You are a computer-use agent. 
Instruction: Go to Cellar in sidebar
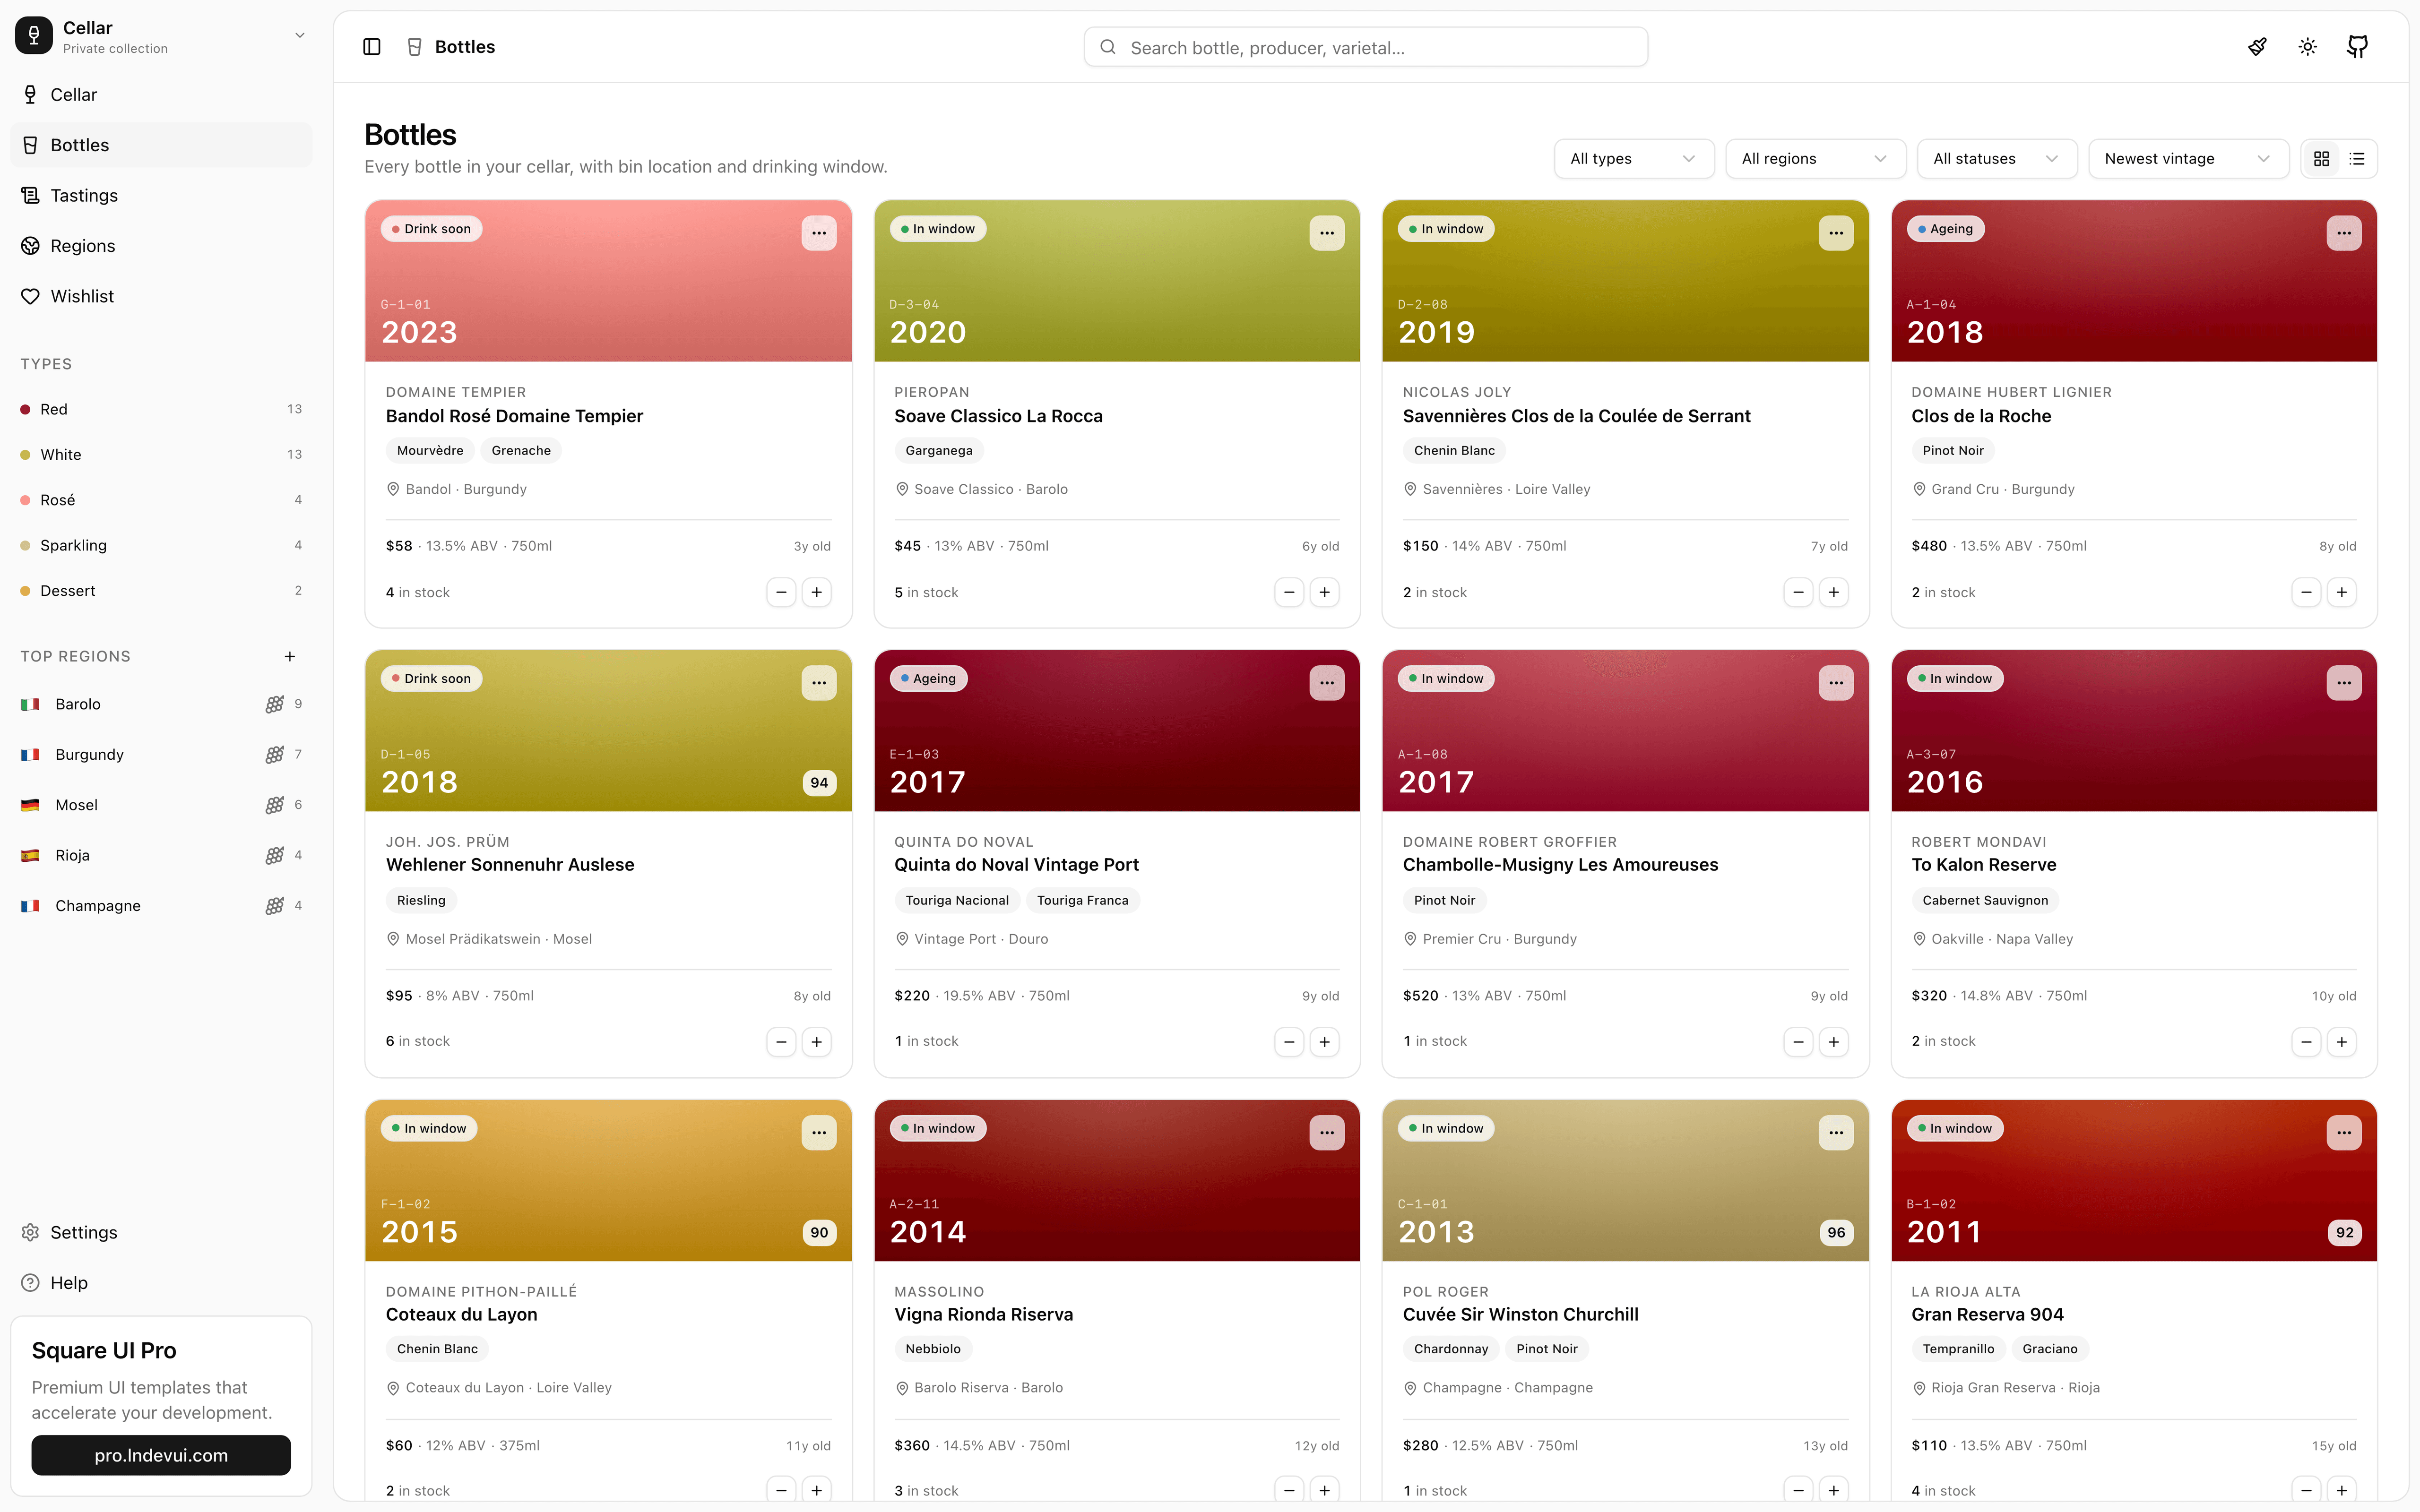[x=161, y=95]
